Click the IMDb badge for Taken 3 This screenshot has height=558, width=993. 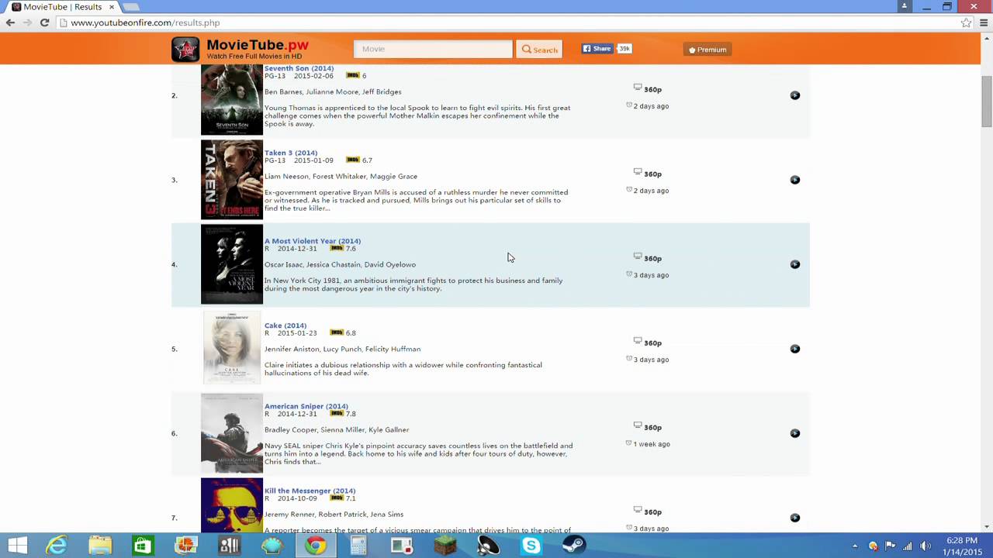(353, 160)
